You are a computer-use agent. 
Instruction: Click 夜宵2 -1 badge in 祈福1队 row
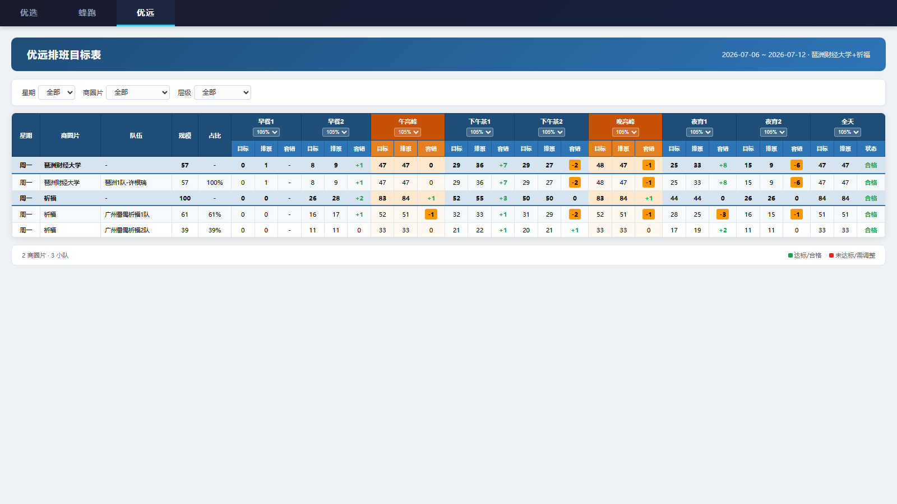coord(797,214)
